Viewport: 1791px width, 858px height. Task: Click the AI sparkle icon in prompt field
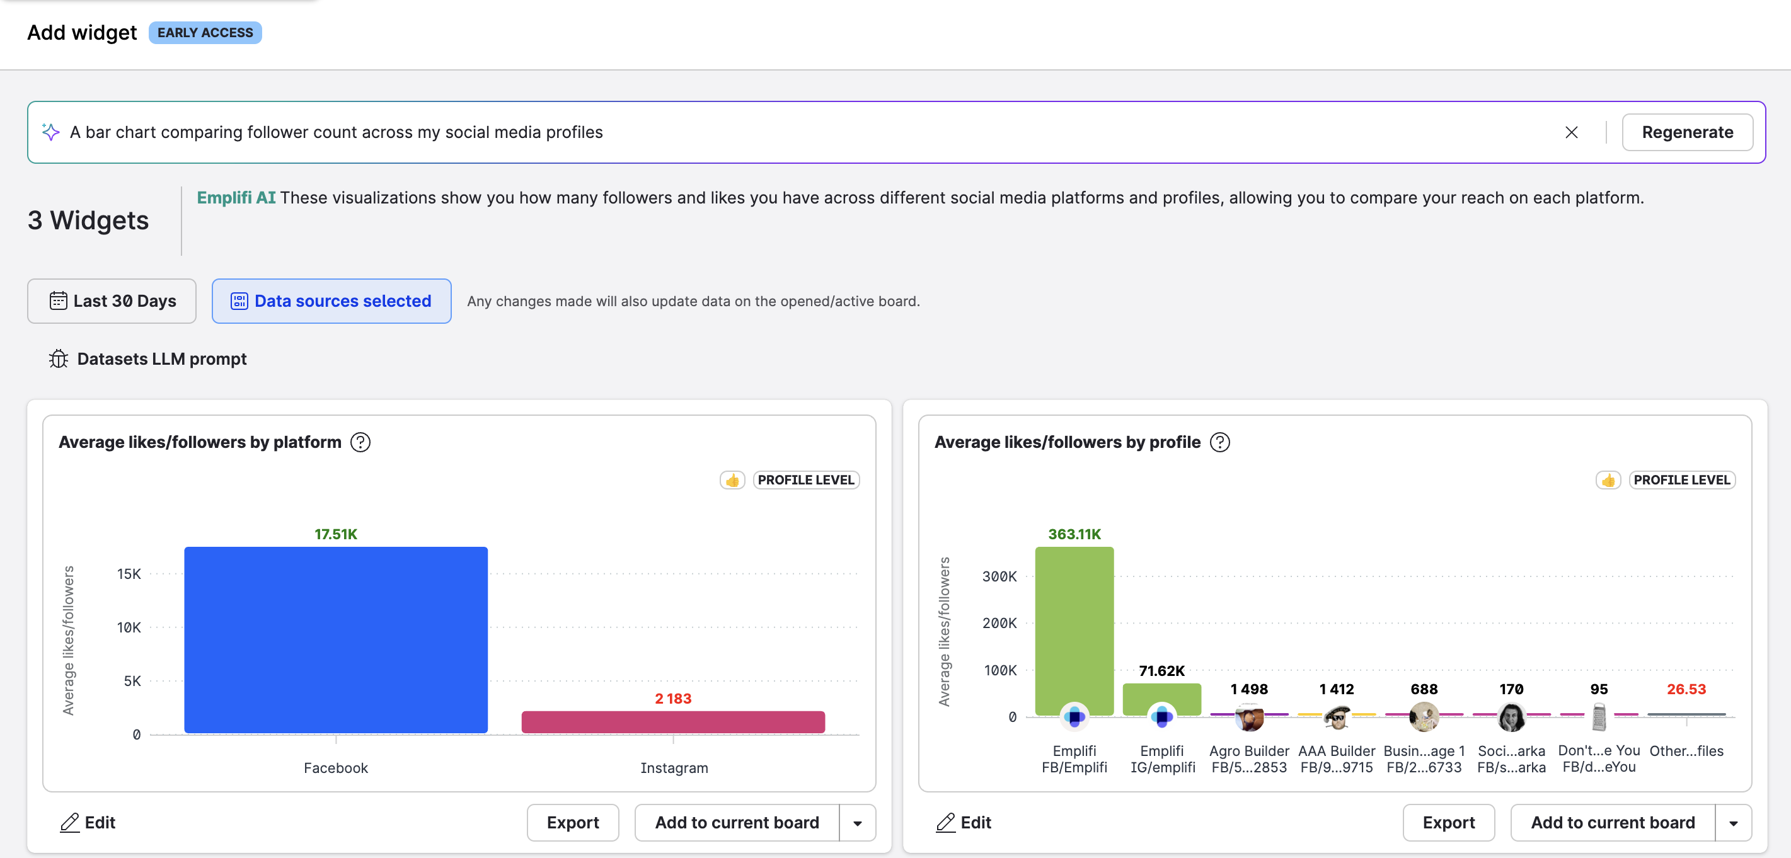(51, 132)
